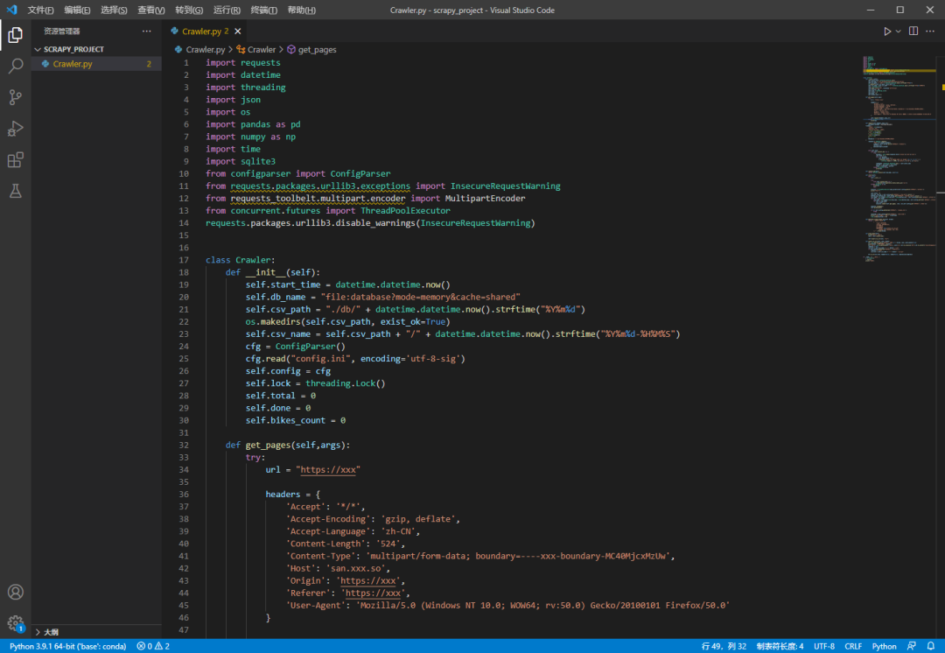
Task: Change Python language mode in status bar
Action: coord(884,646)
